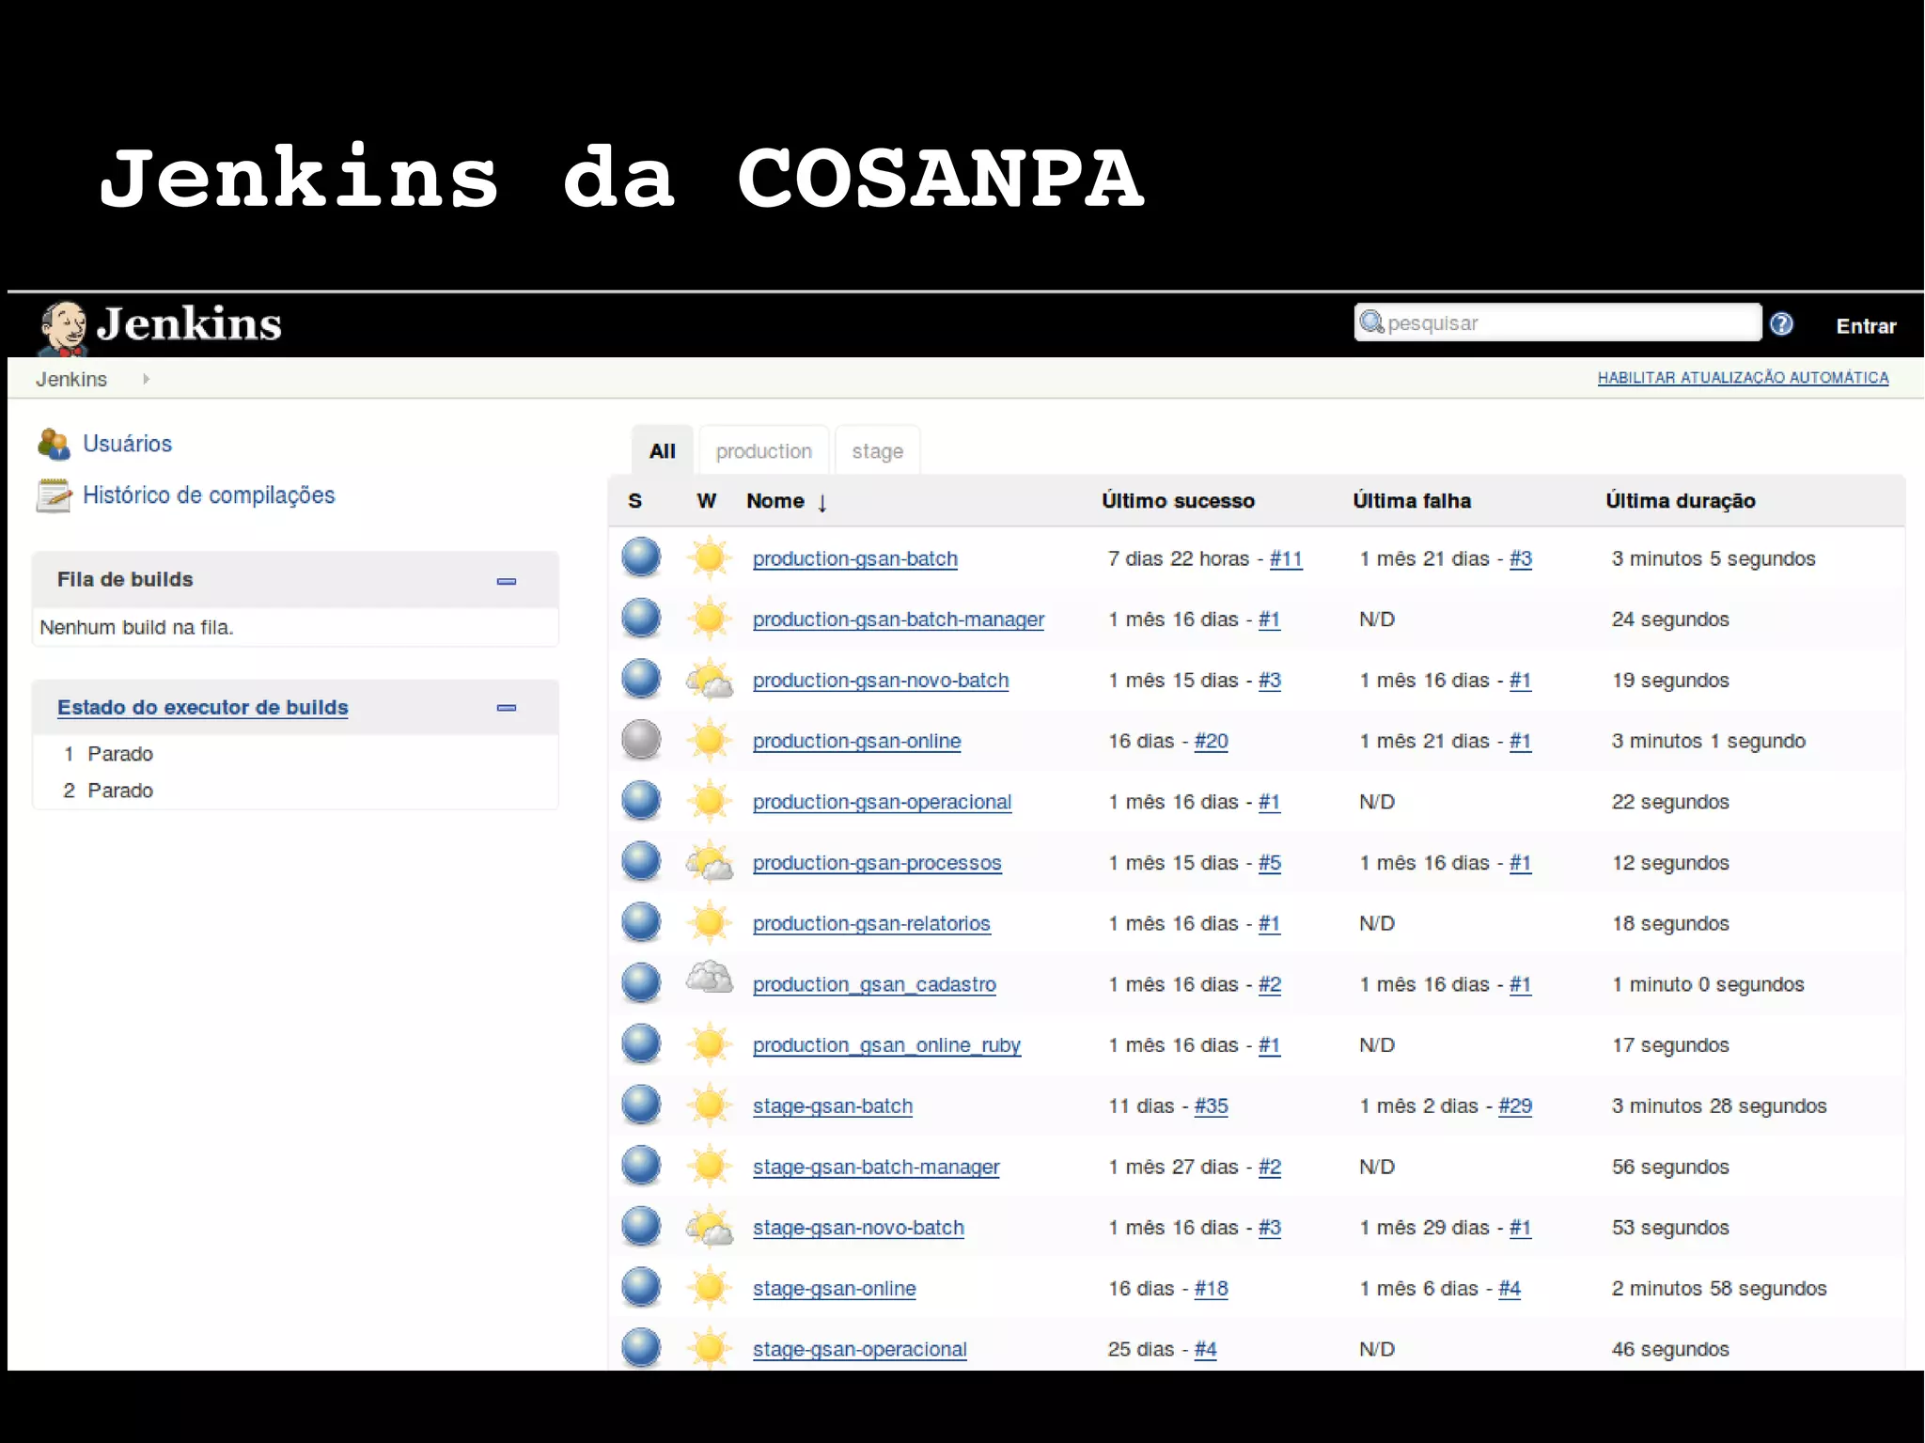Screen dimensions: 1925x1443
Task: Click the Jenkins title text in header
Action: point(189,324)
